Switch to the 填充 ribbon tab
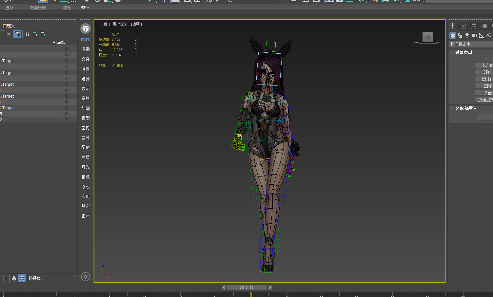493x297 pixels. click(67, 8)
